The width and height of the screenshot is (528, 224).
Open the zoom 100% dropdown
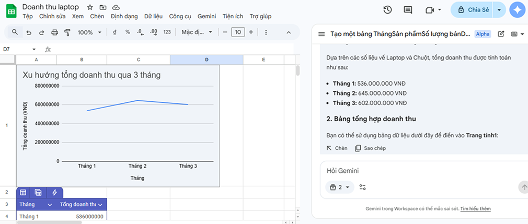89,32
